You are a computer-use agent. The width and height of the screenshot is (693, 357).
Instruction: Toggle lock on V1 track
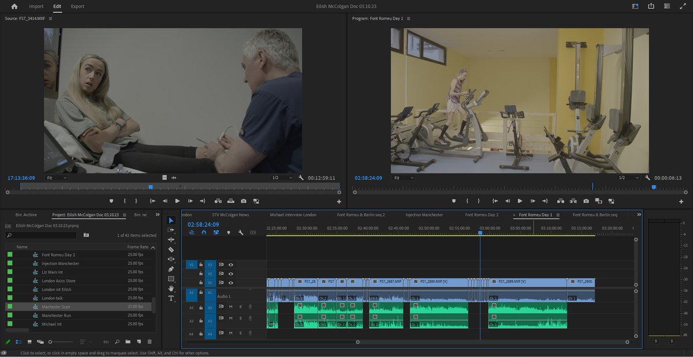click(201, 282)
